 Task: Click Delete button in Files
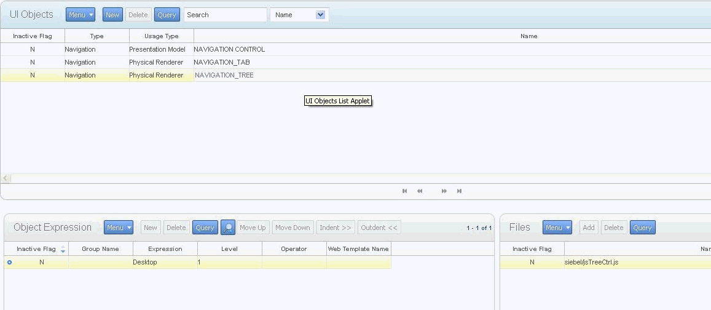tap(613, 228)
